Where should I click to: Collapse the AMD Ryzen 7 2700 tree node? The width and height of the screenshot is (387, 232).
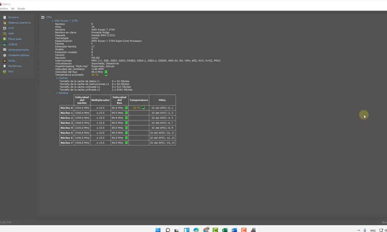click(x=52, y=21)
